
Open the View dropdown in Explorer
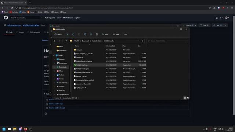click(117, 34)
